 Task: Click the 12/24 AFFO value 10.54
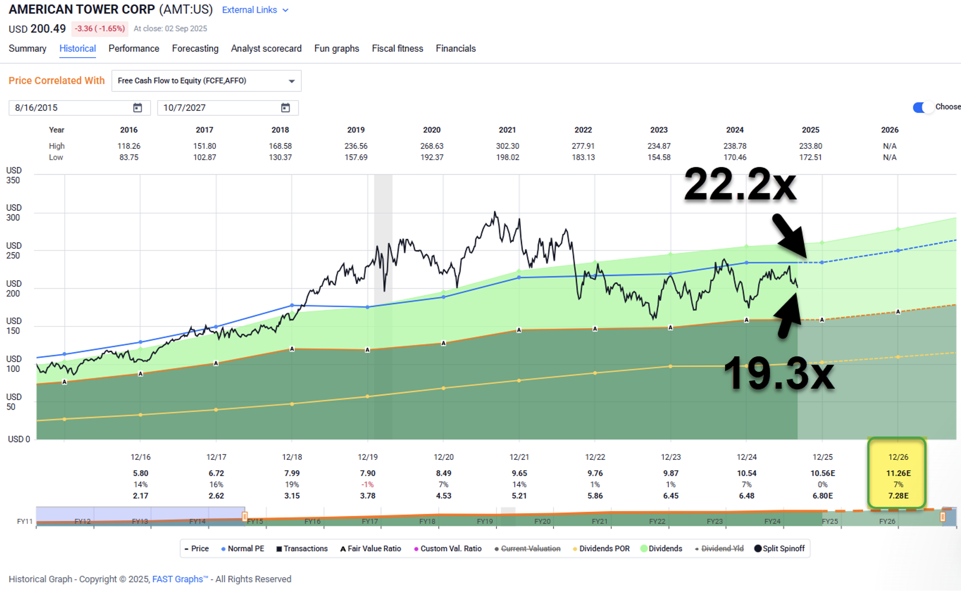[747, 473]
